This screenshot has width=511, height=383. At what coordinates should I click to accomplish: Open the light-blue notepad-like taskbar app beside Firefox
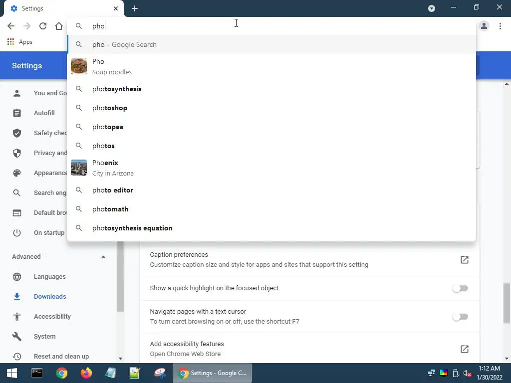click(x=110, y=373)
